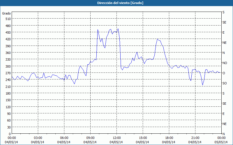This screenshot has width=233, height=145.
Task: Click the 04/05/14 date under 12:00
Action: point(116,142)
